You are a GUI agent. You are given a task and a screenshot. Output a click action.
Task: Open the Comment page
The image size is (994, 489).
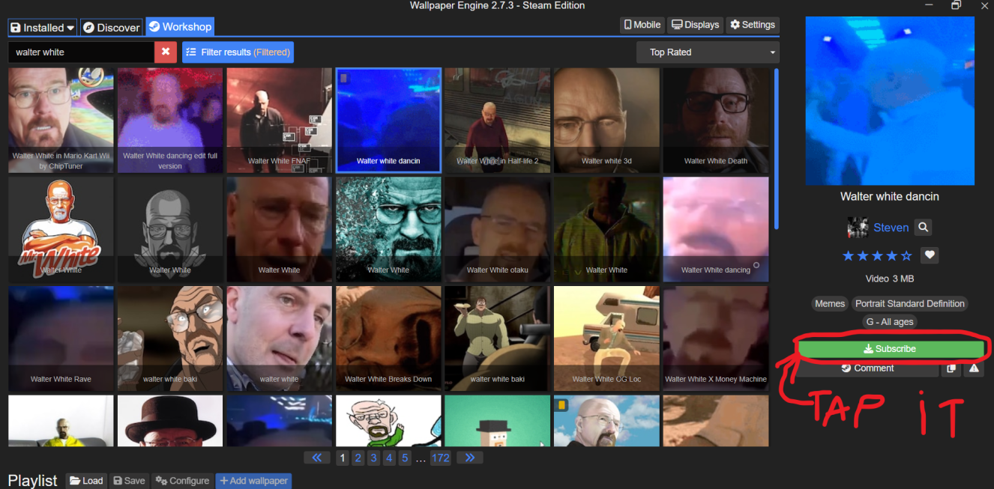point(867,368)
